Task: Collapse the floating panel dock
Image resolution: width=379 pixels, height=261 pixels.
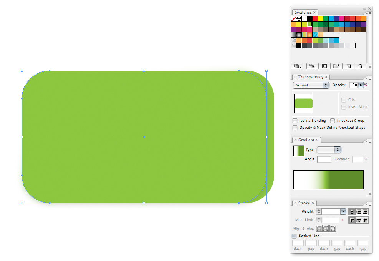Action: pos(364,9)
